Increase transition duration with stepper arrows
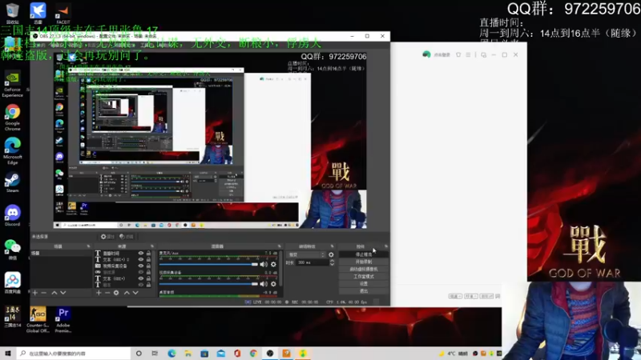This screenshot has width=641, height=360. (x=332, y=261)
